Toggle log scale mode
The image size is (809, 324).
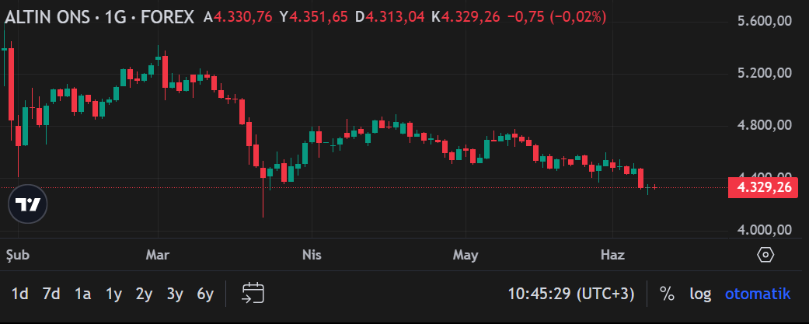pos(700,294)
